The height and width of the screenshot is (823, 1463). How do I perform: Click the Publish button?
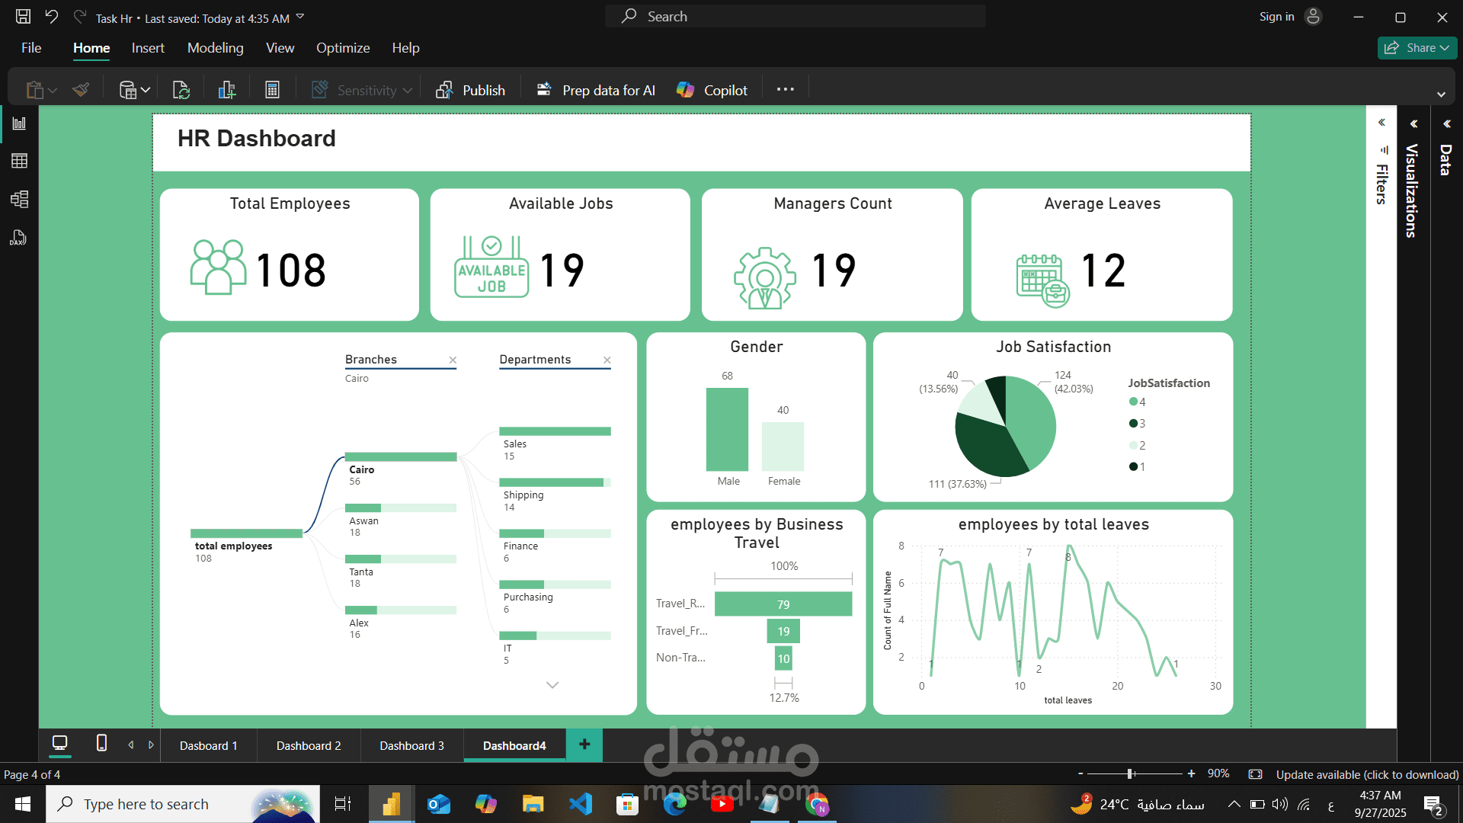pos(471,89)
